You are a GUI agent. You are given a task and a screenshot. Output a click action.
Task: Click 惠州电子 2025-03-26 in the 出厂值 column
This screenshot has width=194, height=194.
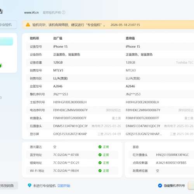106,126
